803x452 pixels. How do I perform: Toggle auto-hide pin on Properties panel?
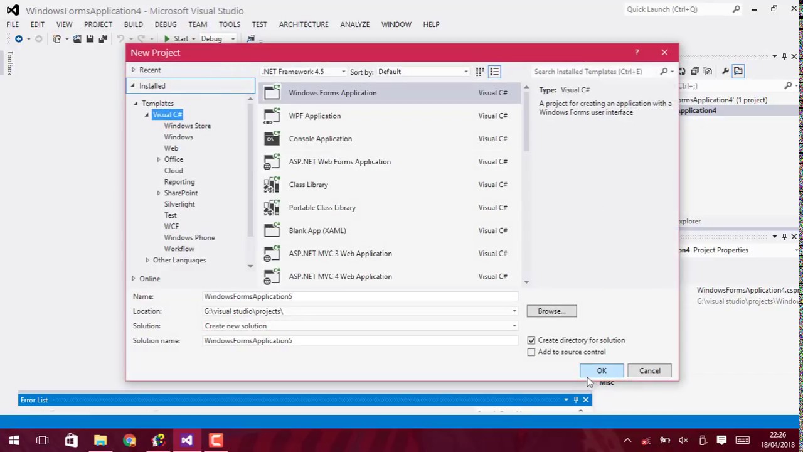(x=784, y=237)
